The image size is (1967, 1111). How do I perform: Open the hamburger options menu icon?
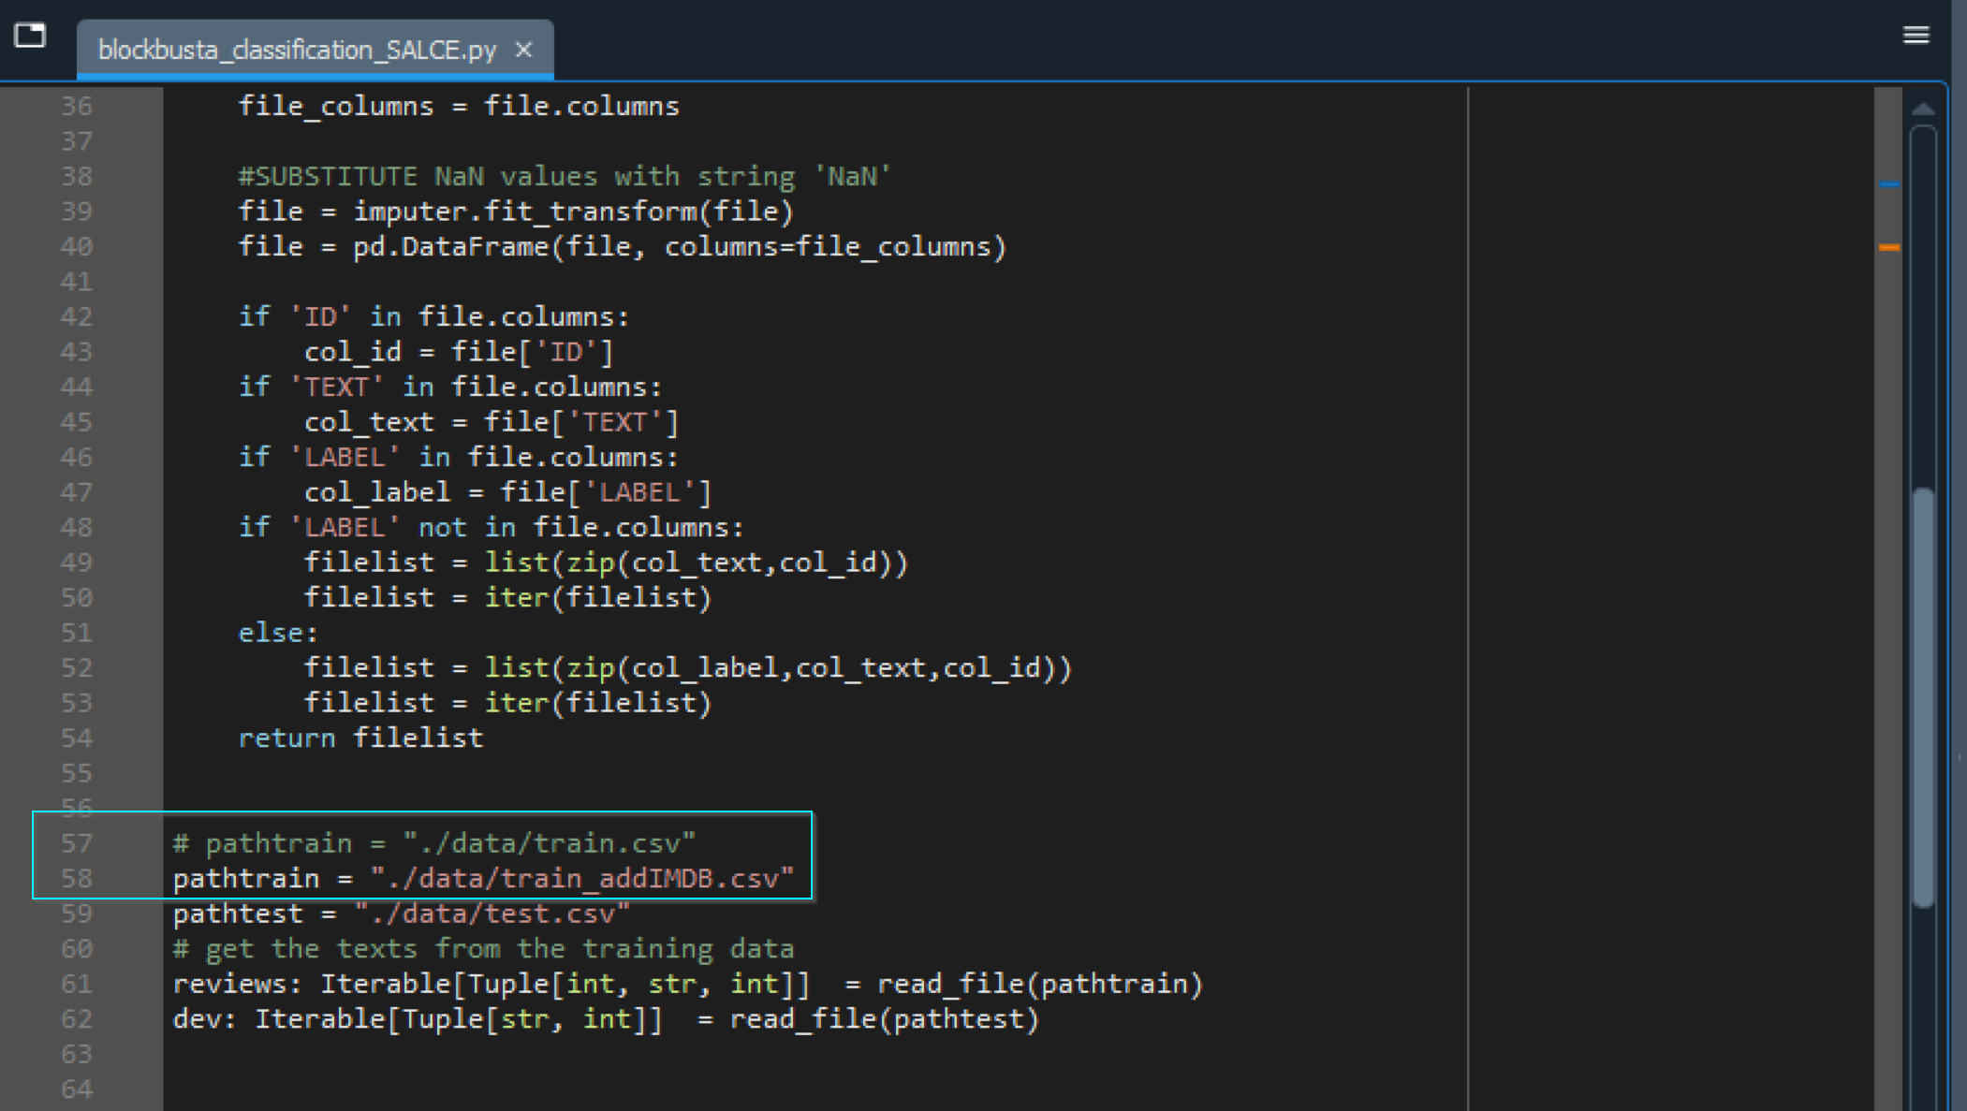pos(1916,35)
